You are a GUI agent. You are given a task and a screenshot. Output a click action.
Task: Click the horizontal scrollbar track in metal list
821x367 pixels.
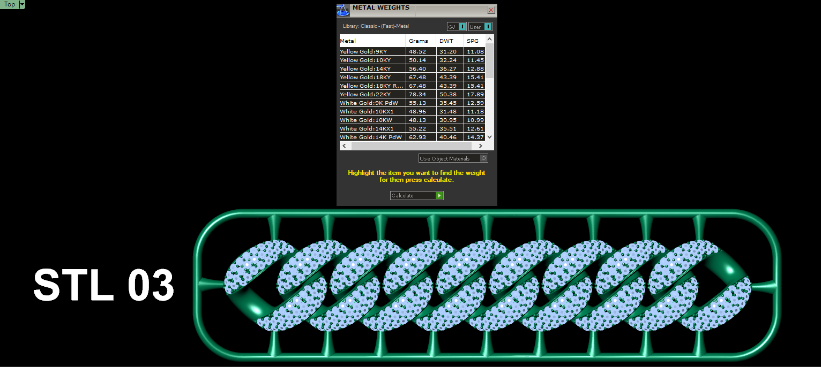[412, 146]
